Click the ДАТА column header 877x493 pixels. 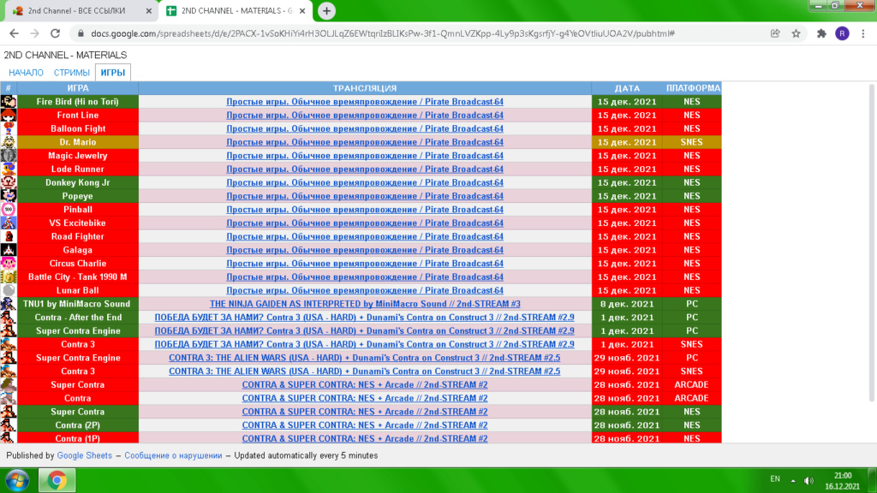pos(627,88)
